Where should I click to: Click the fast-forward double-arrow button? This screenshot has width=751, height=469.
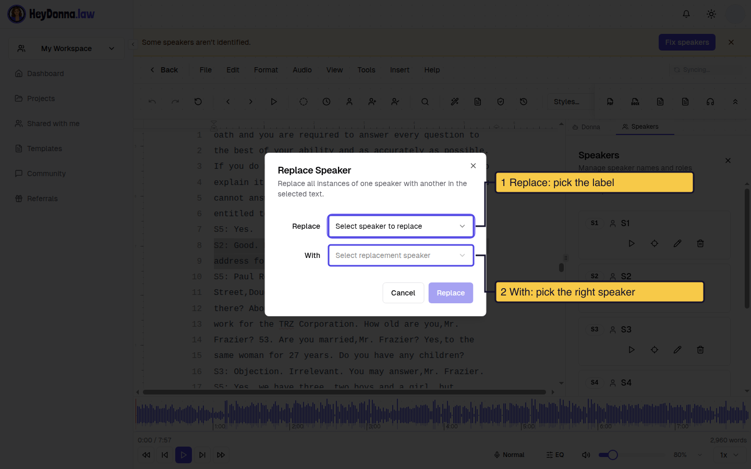tap(221, 455)
